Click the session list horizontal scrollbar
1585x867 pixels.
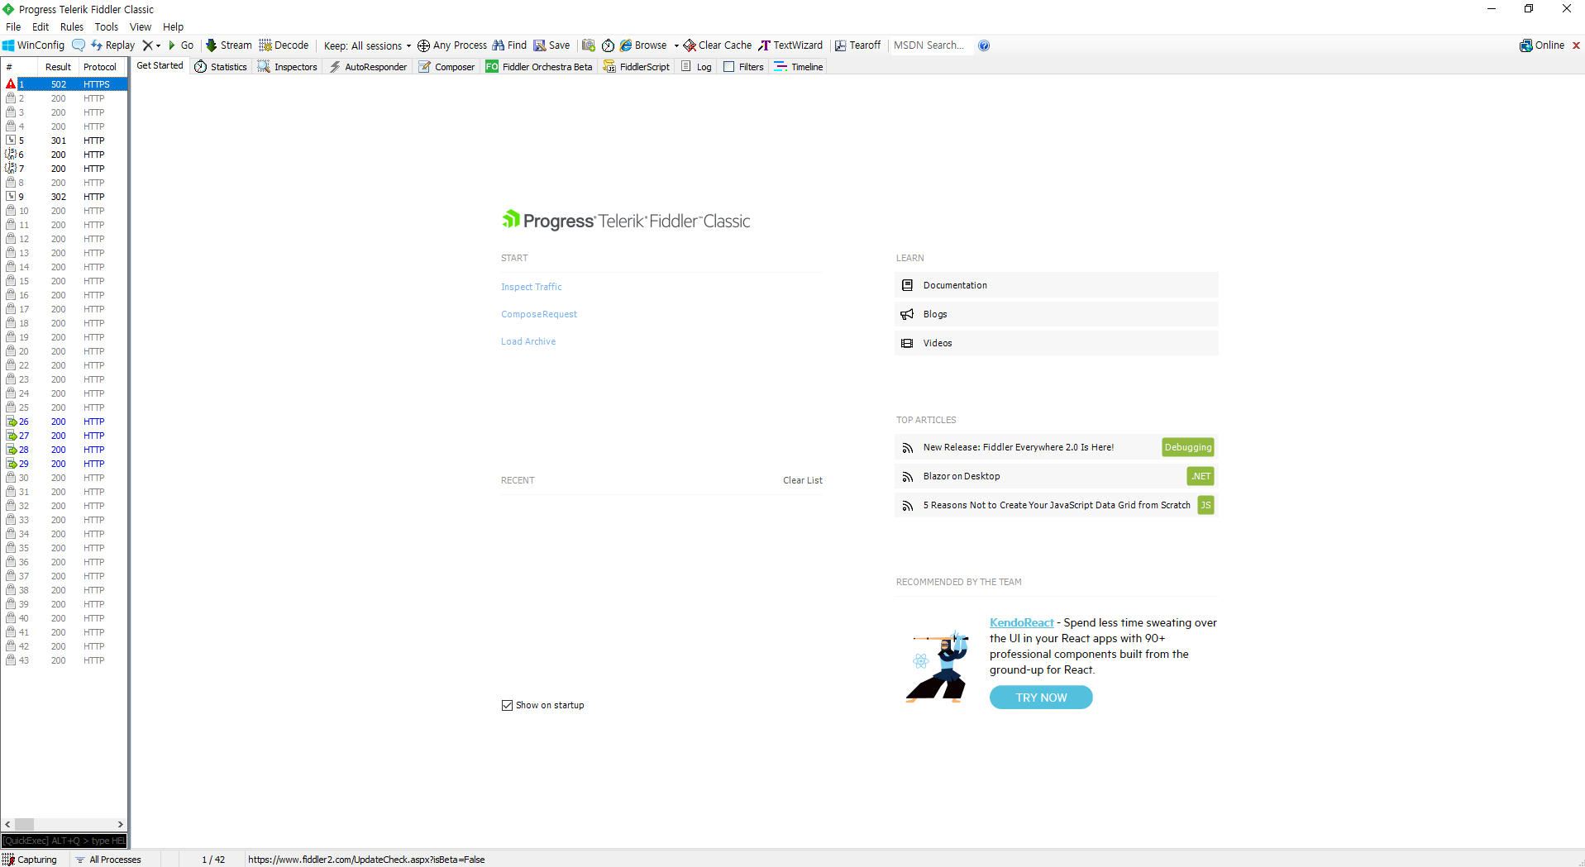coord(64,824)
